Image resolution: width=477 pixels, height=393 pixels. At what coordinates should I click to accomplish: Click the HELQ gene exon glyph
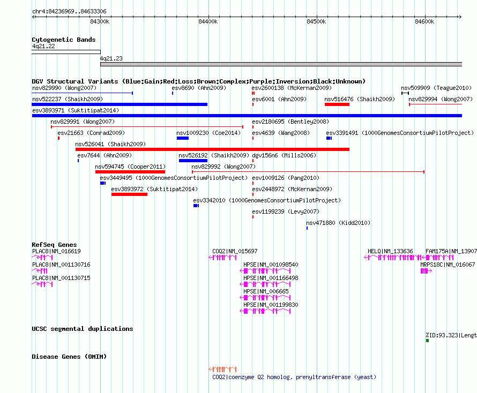(x=393, y=258)
